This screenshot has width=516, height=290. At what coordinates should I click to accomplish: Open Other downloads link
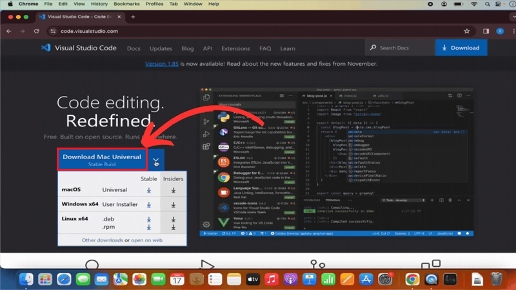tap(103, 240)
